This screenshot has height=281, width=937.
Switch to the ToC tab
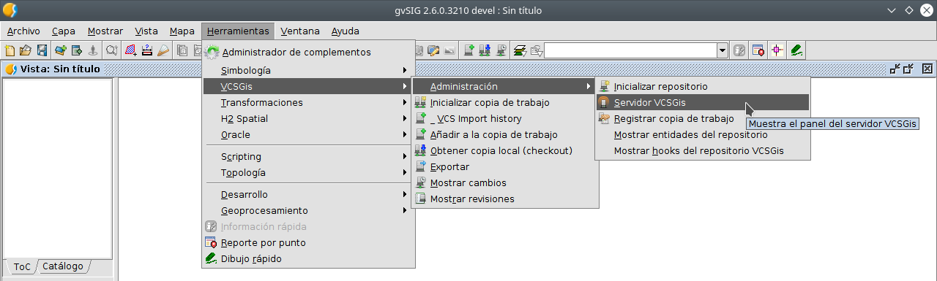[22, 267]
